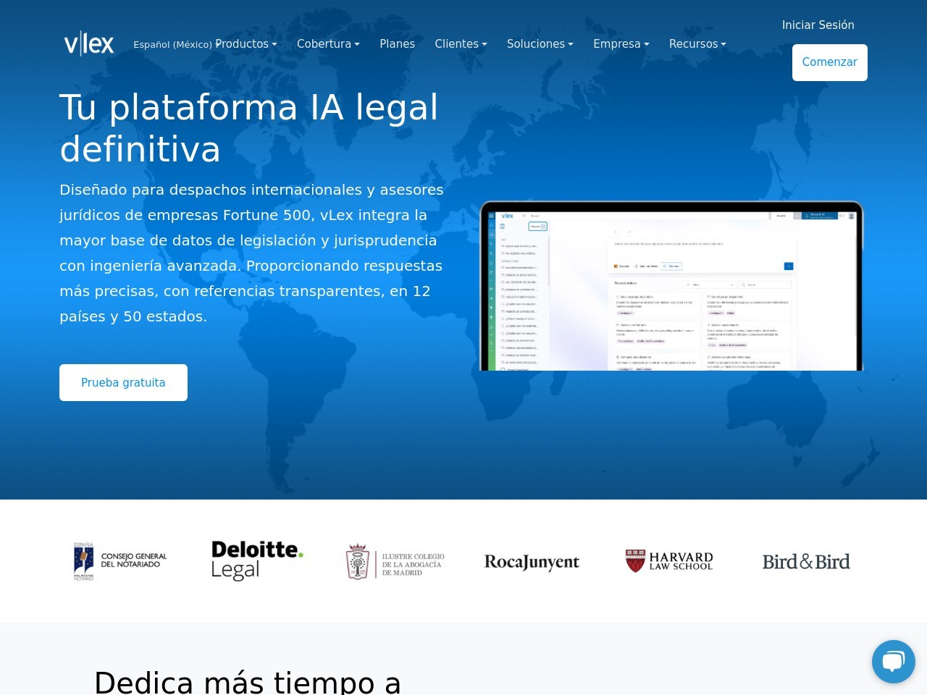
Task: Expand the Clientes menu
Action: pyautogui.click(x=461, y=44)
